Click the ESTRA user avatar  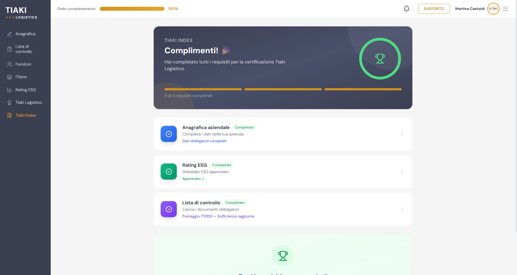click(x=493, y=9)
